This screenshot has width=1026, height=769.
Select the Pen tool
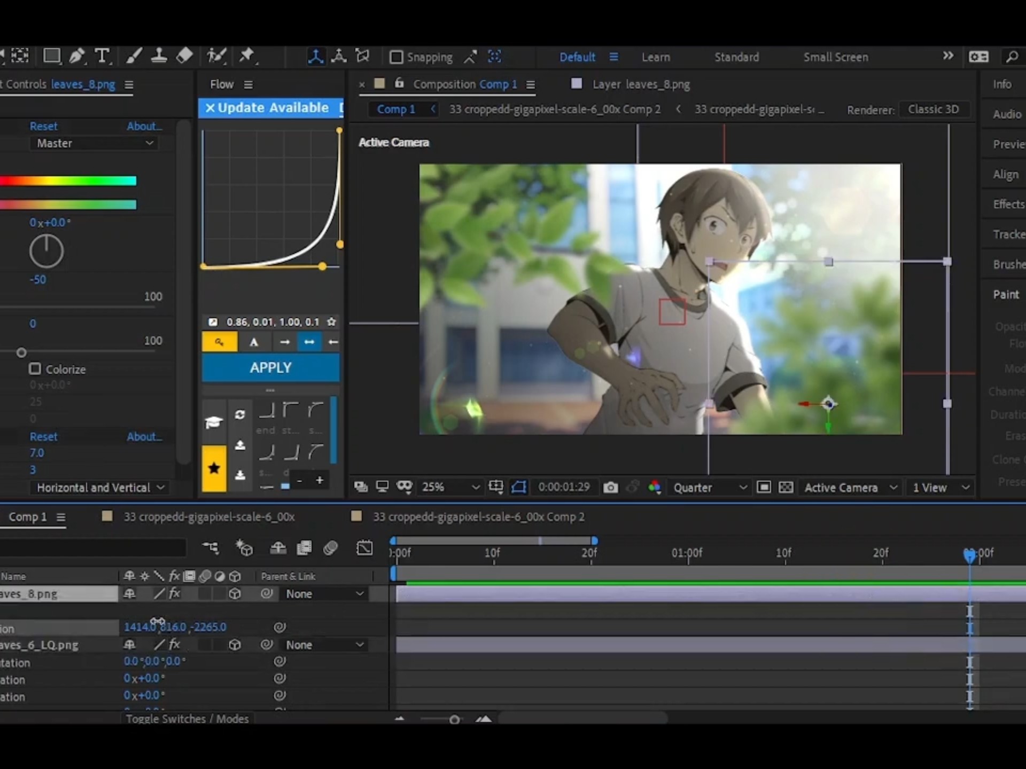(77, 56)
